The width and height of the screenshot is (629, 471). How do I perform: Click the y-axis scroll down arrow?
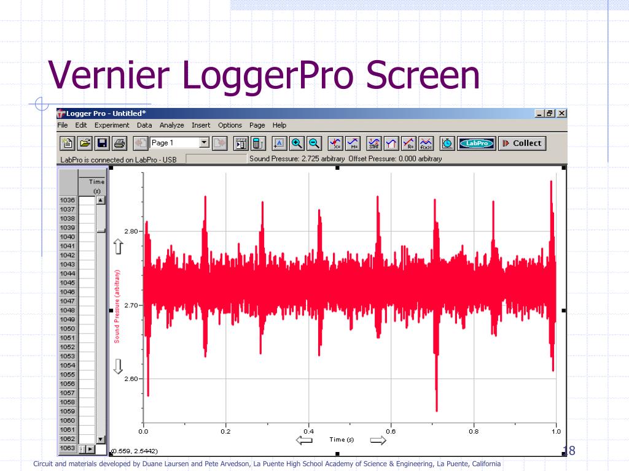(118, 366)
